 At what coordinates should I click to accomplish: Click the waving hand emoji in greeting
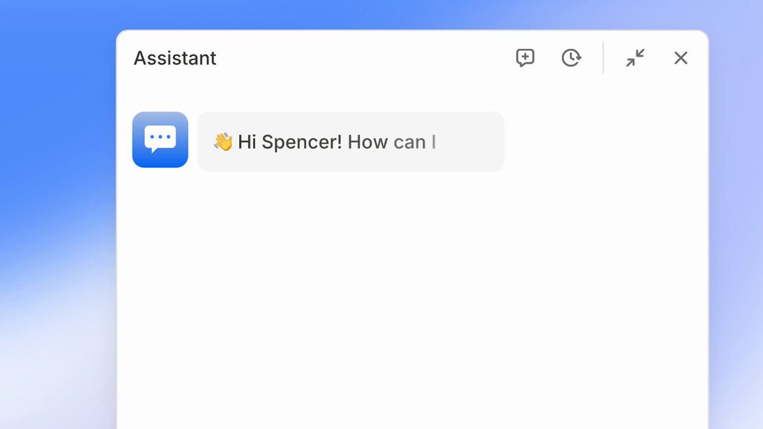(223, 141)
